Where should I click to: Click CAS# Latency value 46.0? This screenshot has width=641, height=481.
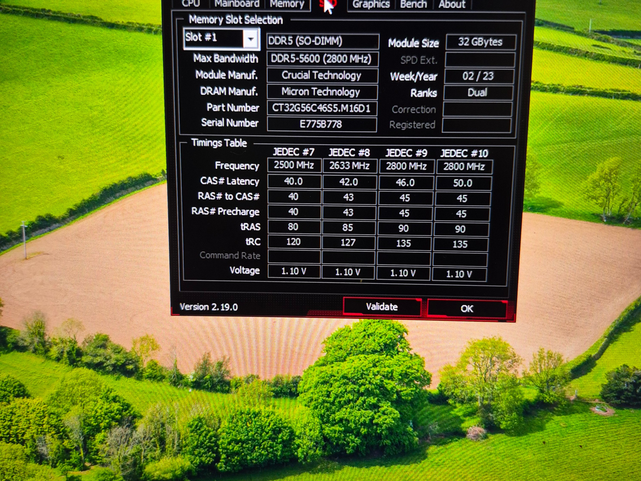(406, 183)
